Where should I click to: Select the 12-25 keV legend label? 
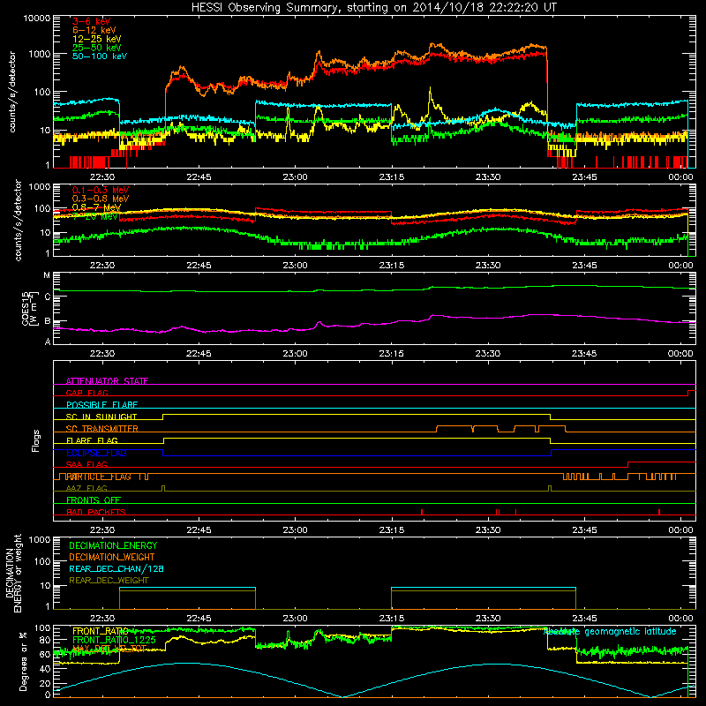(97, 39)
